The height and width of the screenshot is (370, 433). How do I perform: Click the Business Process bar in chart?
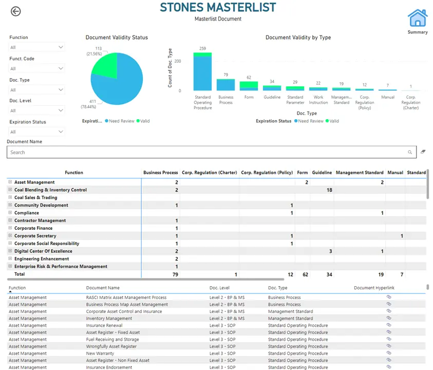(225, 85)
